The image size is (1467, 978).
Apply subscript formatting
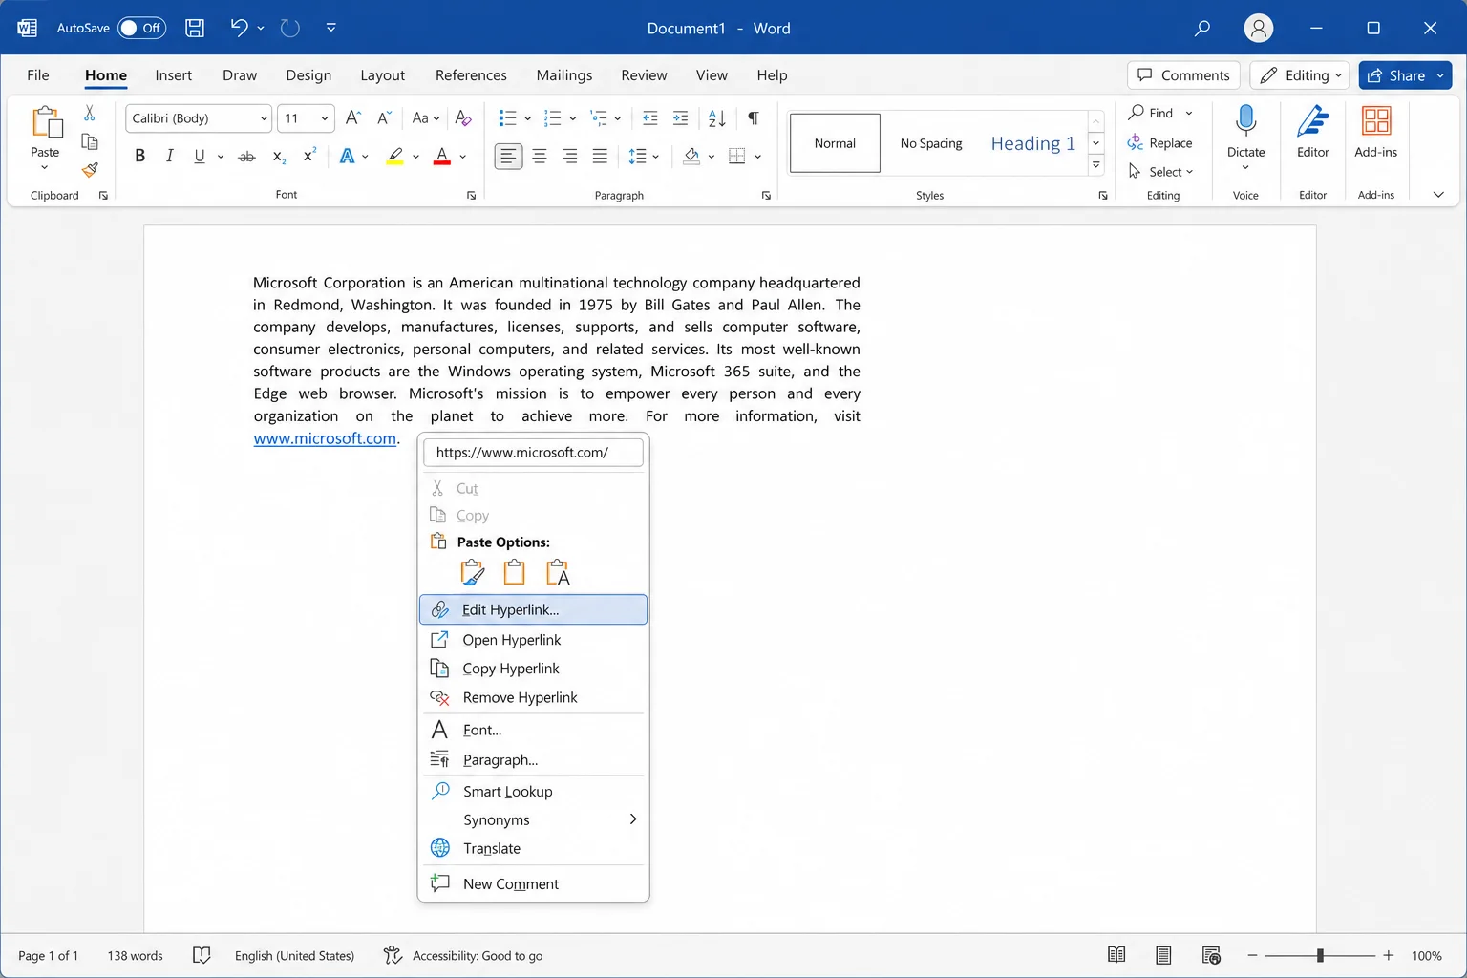(x=279, y=157)
